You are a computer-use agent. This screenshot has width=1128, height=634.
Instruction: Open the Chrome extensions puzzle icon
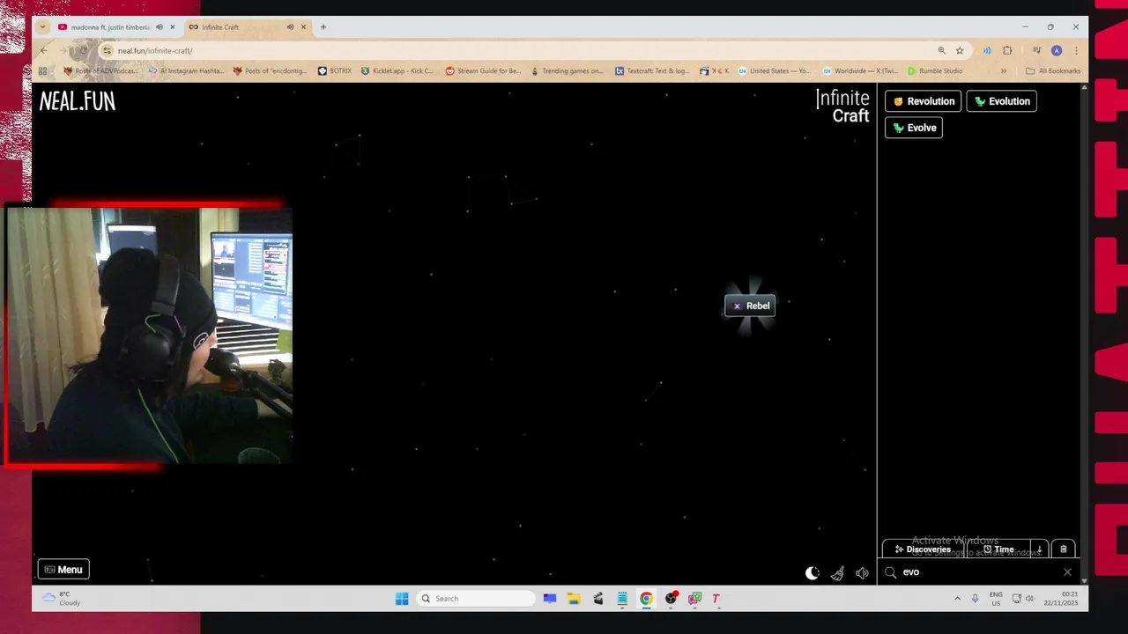pyautogui.click(x=1007, y=50)
